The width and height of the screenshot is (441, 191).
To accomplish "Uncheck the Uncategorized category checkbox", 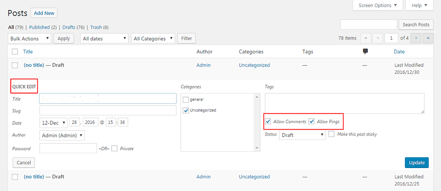I will pos(186,110).
